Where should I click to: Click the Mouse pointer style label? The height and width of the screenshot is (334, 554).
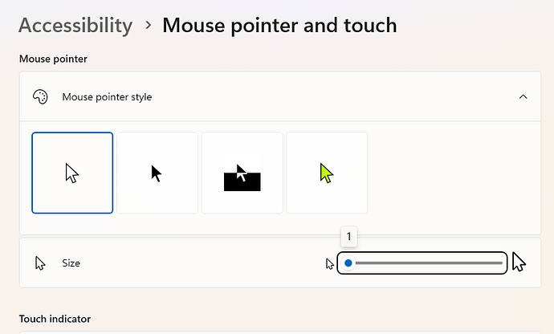pos(107,97)
